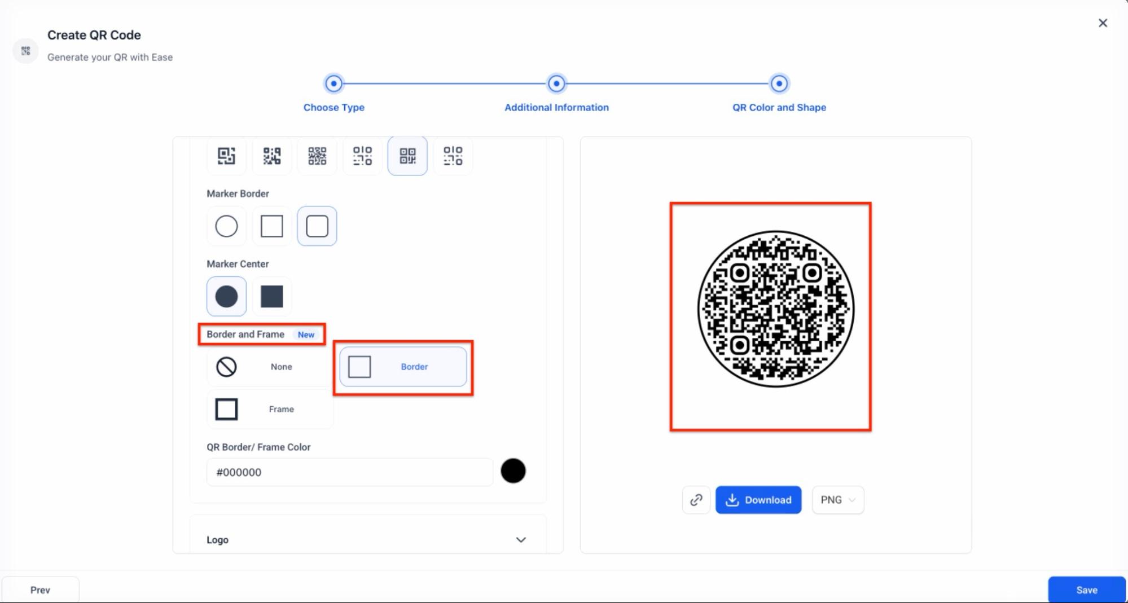Click the Marker Border label
Image resolution: width=1128 pixels, height=603 pixels.
238,193
